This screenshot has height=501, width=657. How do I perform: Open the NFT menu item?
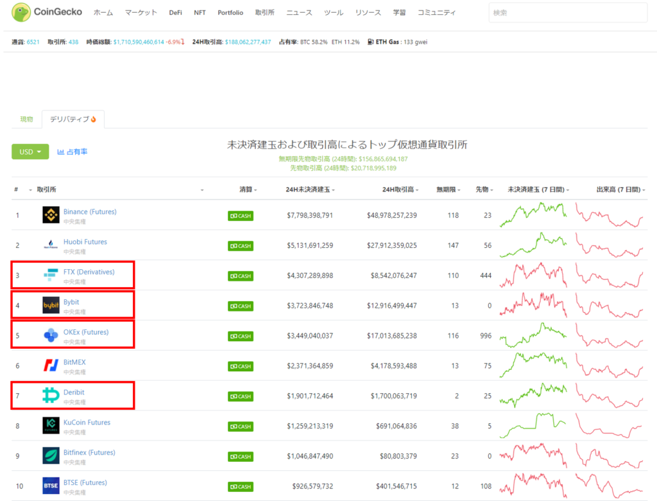pyautogui.click(x=200, y=13)
